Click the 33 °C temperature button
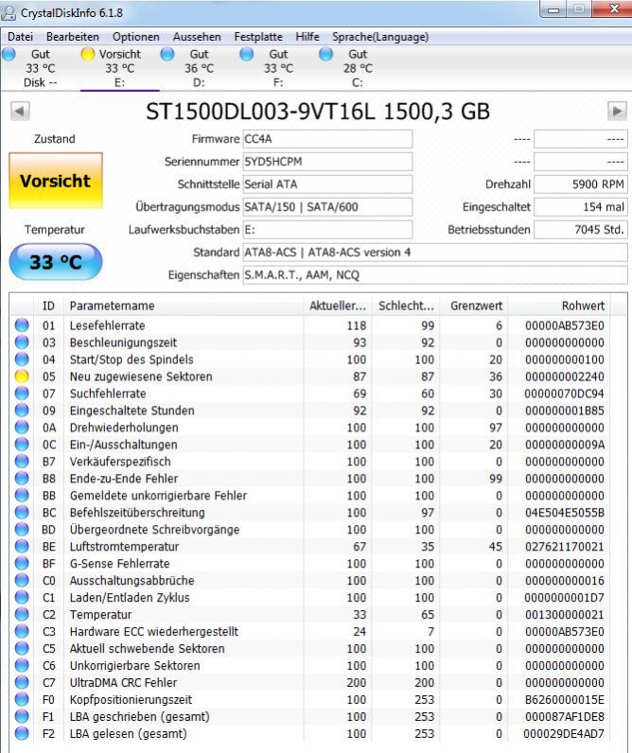 (56, 262)
